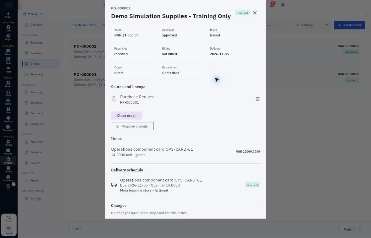The height and width of the screenshot is (238, 371).
Task: Click the Operations component card item row
Action: [185, 152]
